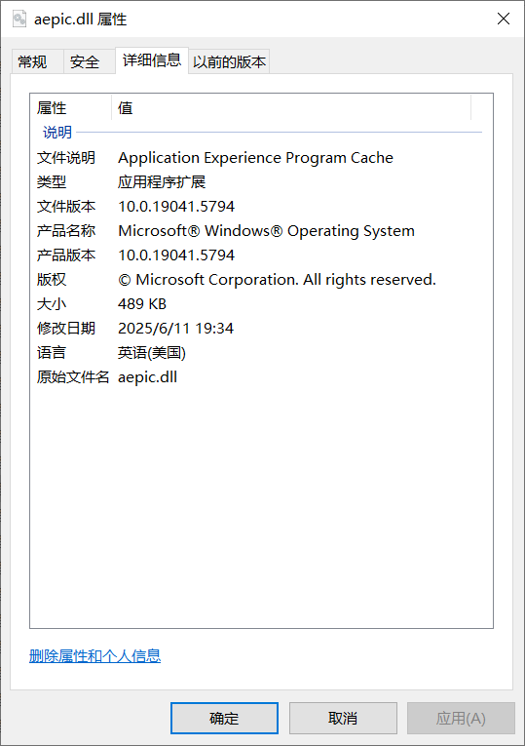
Task: Click the 属性 column header
Action: pyautogui.click(x=71, y=108)
